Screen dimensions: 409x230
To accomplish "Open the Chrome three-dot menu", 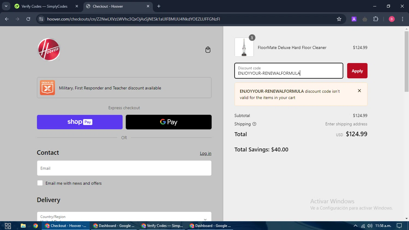I will [402, 19].
